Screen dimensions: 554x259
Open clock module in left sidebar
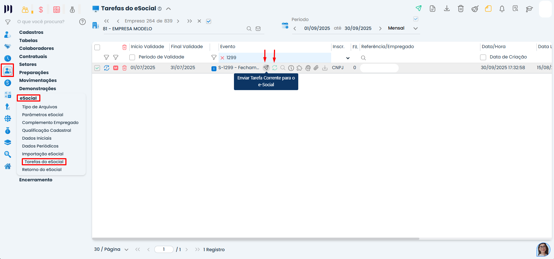[x=8, y=58]
